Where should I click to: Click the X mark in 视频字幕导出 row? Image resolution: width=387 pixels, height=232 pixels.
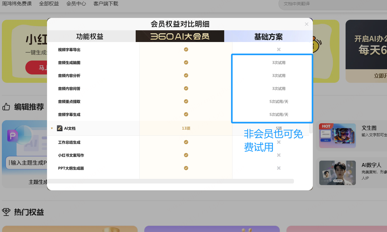279,49
